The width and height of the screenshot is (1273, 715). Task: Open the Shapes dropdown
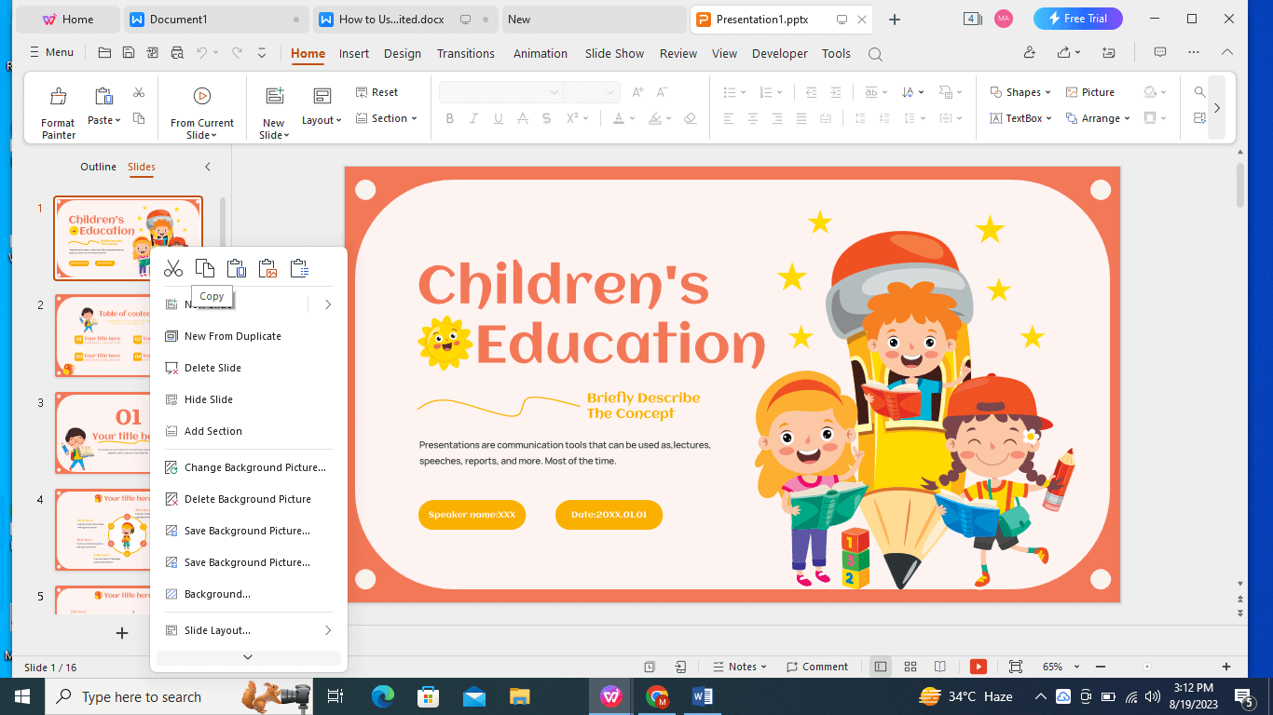coord(1020,92)
